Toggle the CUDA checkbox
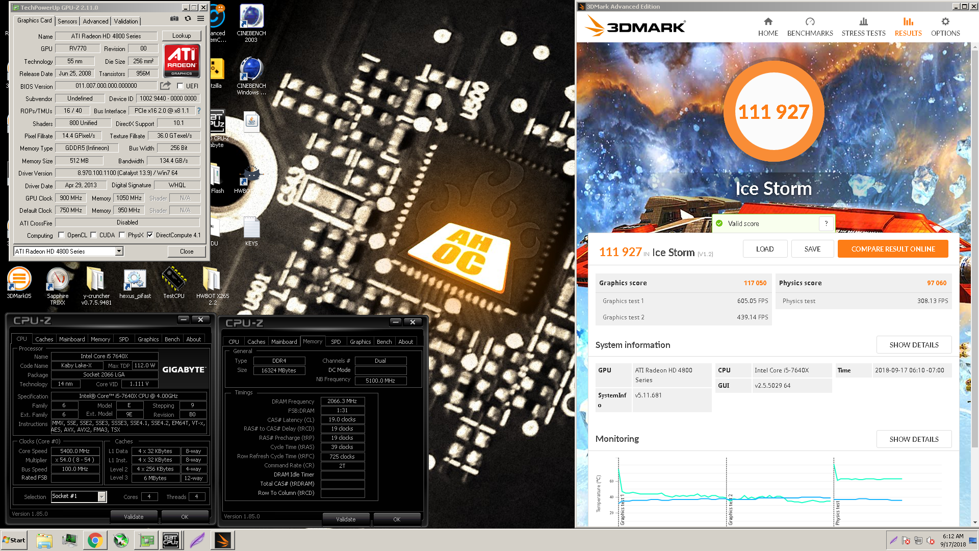The image size is (979, 551). tap(94, 235)
